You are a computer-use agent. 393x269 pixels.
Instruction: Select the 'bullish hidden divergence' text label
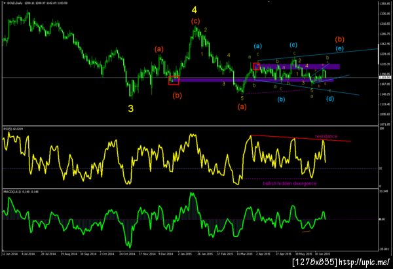tap(290, 184)
